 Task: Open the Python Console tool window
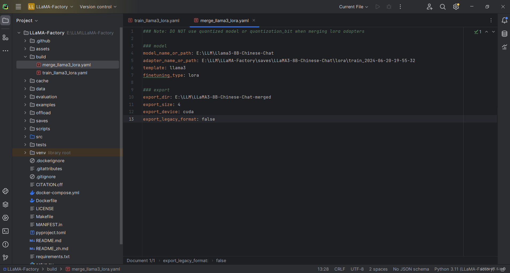point(6,191)
